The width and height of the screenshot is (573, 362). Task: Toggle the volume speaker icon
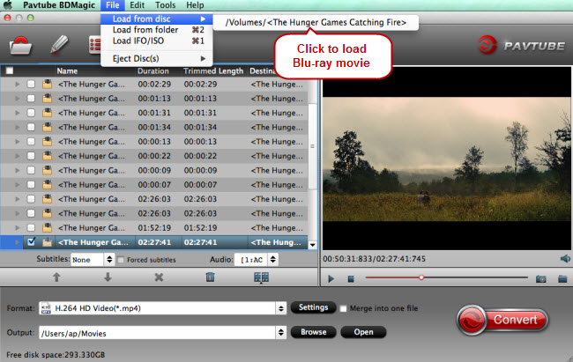click(x=564, y=258)
